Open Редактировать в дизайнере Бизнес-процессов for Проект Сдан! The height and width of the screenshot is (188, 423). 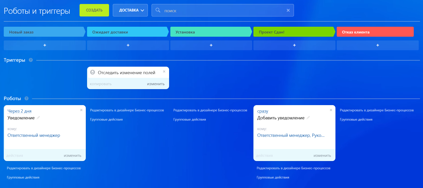pyautogui.click(x=293, y=168)
